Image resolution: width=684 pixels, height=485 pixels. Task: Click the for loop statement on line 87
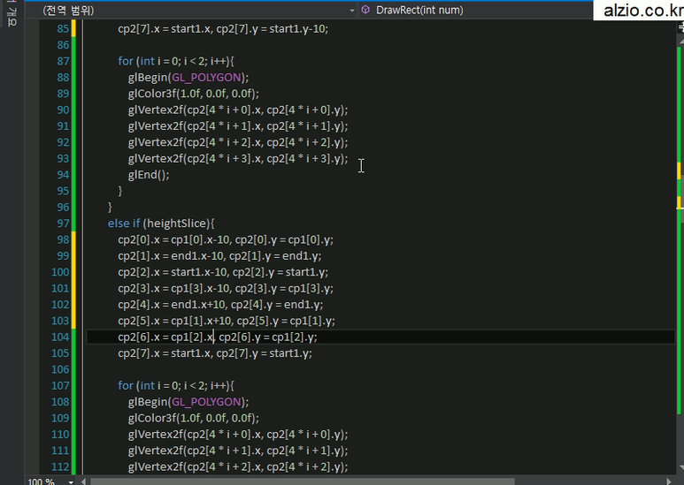176,61
